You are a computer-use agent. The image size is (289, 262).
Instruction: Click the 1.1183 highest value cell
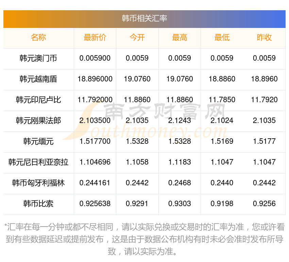tap(180, 162)
